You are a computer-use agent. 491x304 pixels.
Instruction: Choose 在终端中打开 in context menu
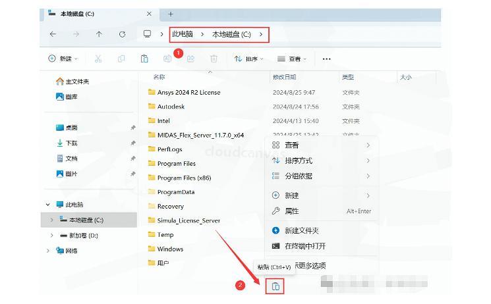coord(321,246)
